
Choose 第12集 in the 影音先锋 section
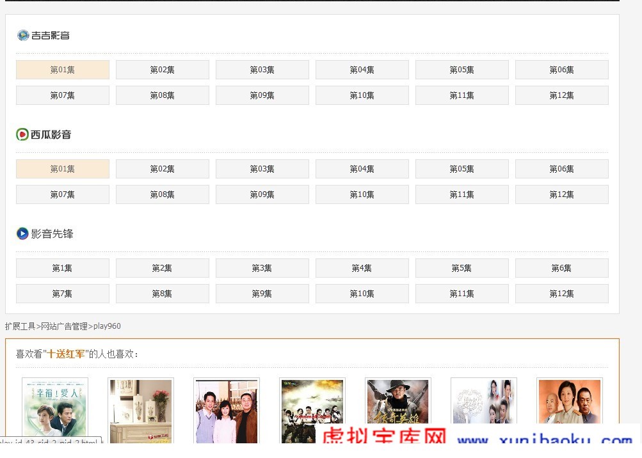coord(562,294)
